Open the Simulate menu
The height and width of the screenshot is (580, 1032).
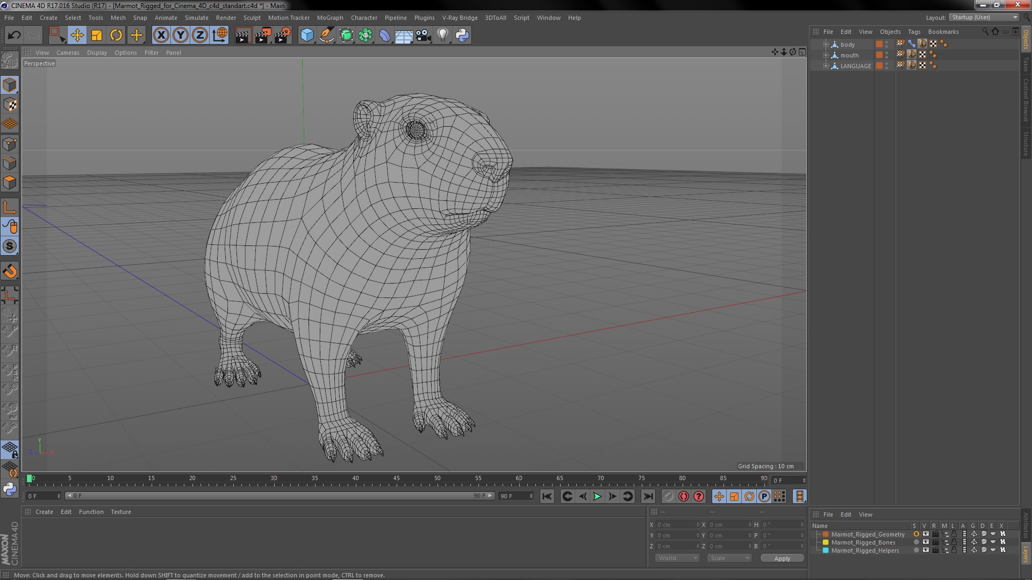pos(196,17)
